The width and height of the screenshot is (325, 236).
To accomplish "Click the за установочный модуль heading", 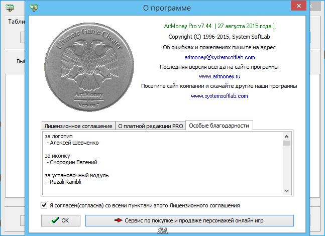I will 77,175.
